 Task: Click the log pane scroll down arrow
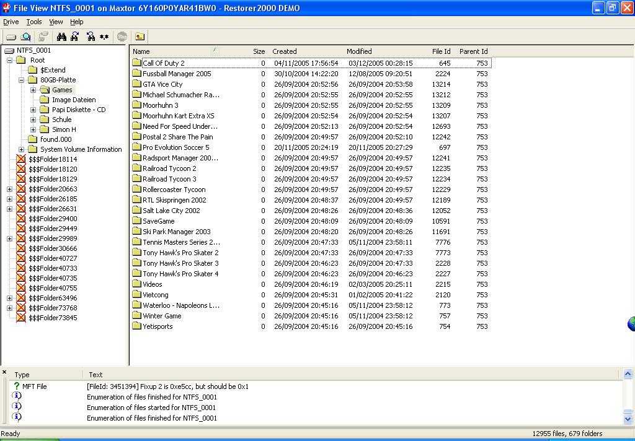(628, 418)
